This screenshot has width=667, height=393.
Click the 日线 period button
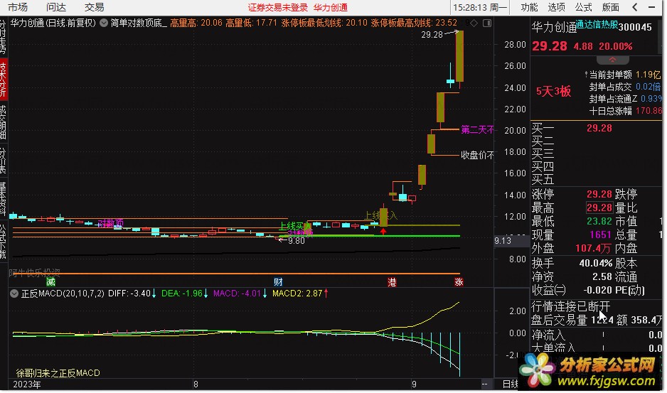click(510, 384)
